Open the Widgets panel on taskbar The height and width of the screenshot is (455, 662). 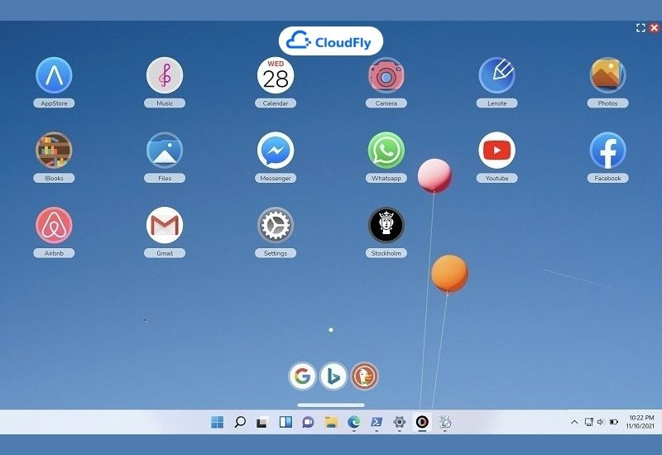click(x=285, y=422)
